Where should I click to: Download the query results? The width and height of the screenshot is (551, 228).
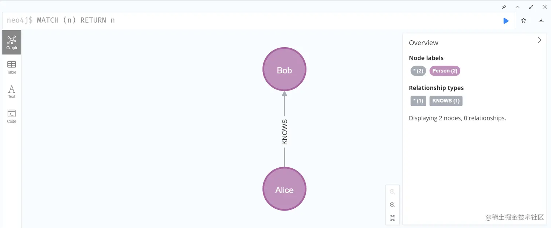[541, 21]
